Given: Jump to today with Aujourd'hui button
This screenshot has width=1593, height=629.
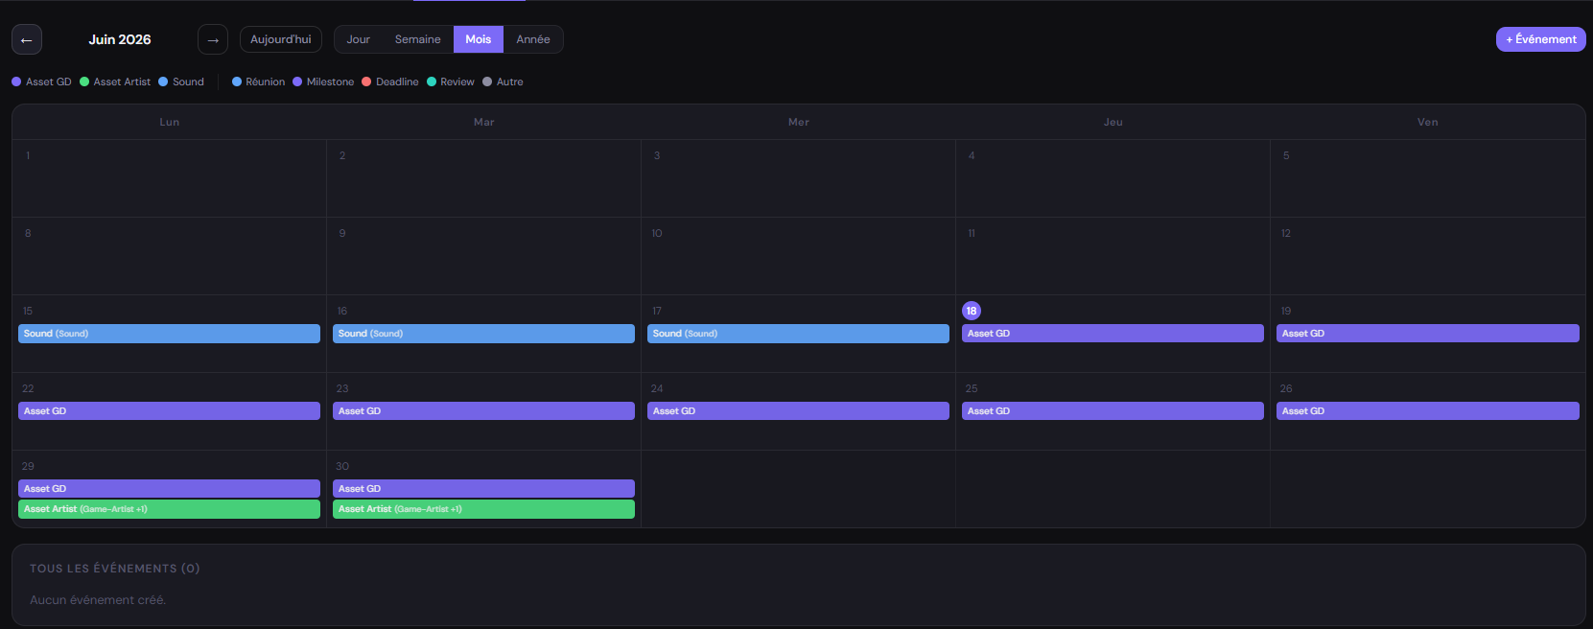Looking at the screenshot, I should tap(281, 39).
